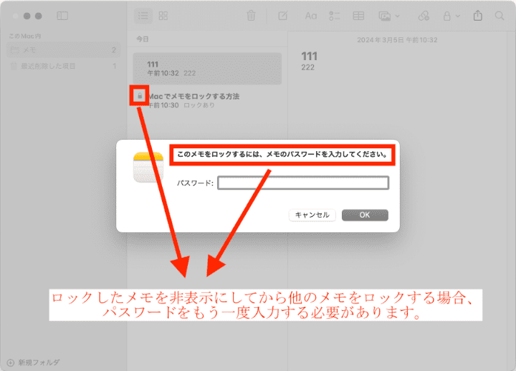516x371 pixels.
Task: Focus the パスワード input field
Action: point(303,183)
